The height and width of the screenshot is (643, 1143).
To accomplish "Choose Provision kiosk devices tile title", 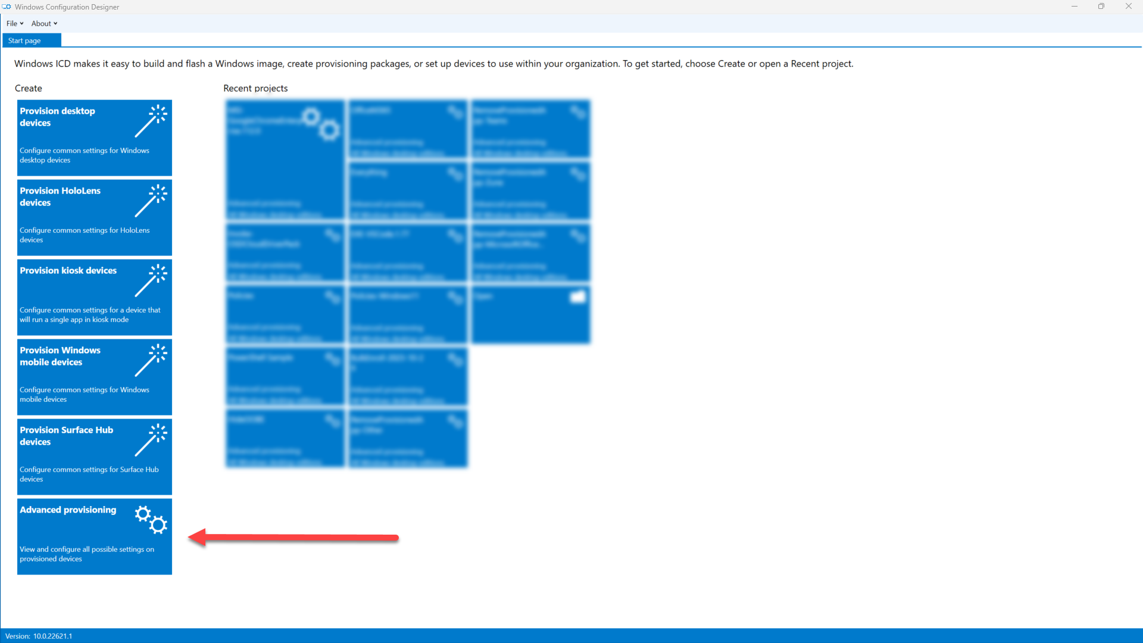I will click(x=68, y=270).
